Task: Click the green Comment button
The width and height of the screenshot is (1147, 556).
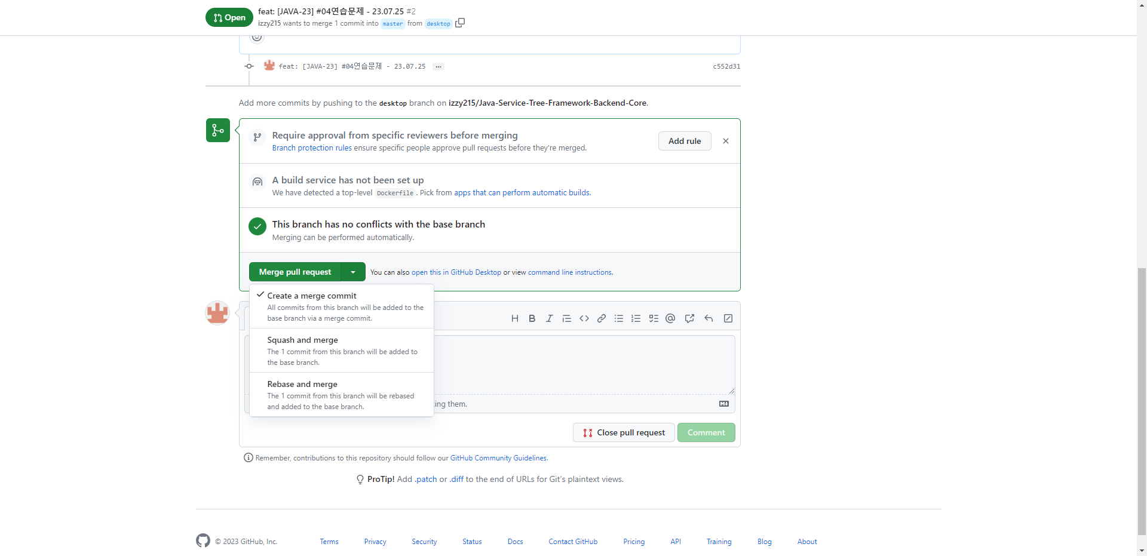Action: coord(706,432)
